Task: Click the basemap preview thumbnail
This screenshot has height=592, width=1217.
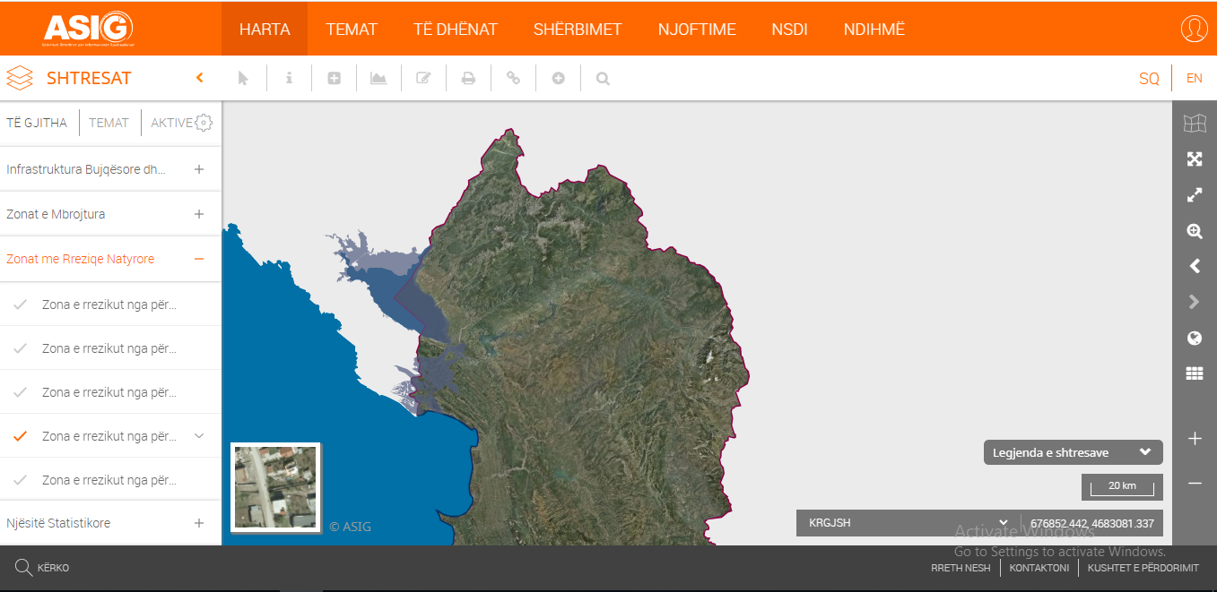Action: pos(275,487)
